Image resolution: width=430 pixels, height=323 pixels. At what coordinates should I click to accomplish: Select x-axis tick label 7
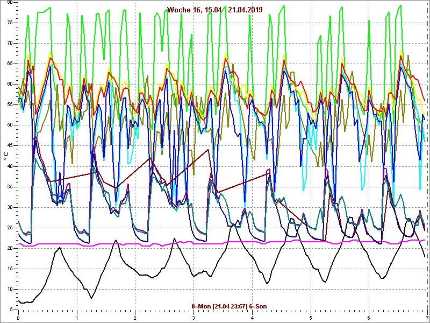coord(427,318)
